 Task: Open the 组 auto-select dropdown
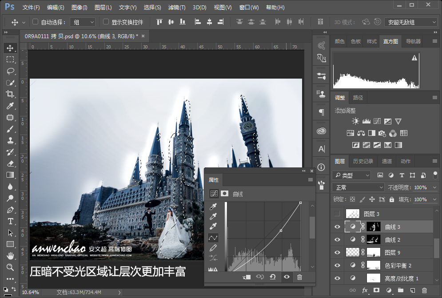[83, 22]
